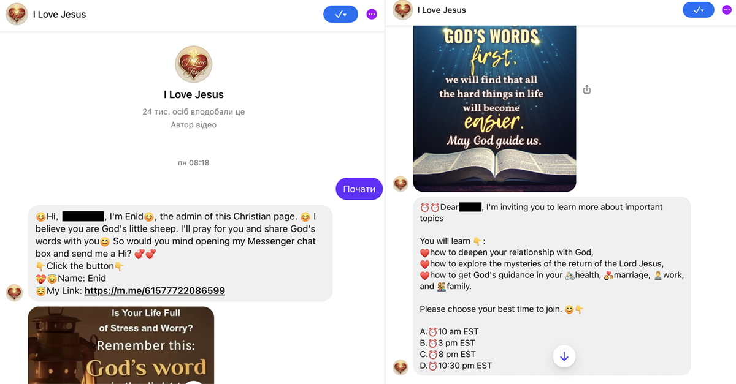This screenshot has height=384, width=736.
Task: Open the Stress and Worry image
Action: pyautogui.click(x=121, y=345)
